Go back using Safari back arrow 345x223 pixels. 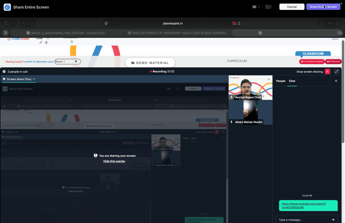(23, 23)
